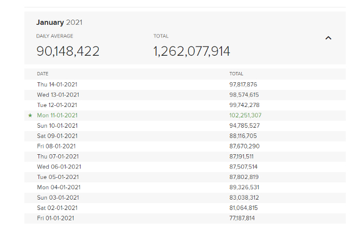Click the daily average value 90,148,422
Image resolution: width=359 pixels, height=233 pixels.
click(68, 51)
